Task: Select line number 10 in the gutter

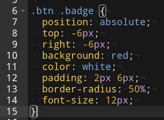Action: point(12,56)
